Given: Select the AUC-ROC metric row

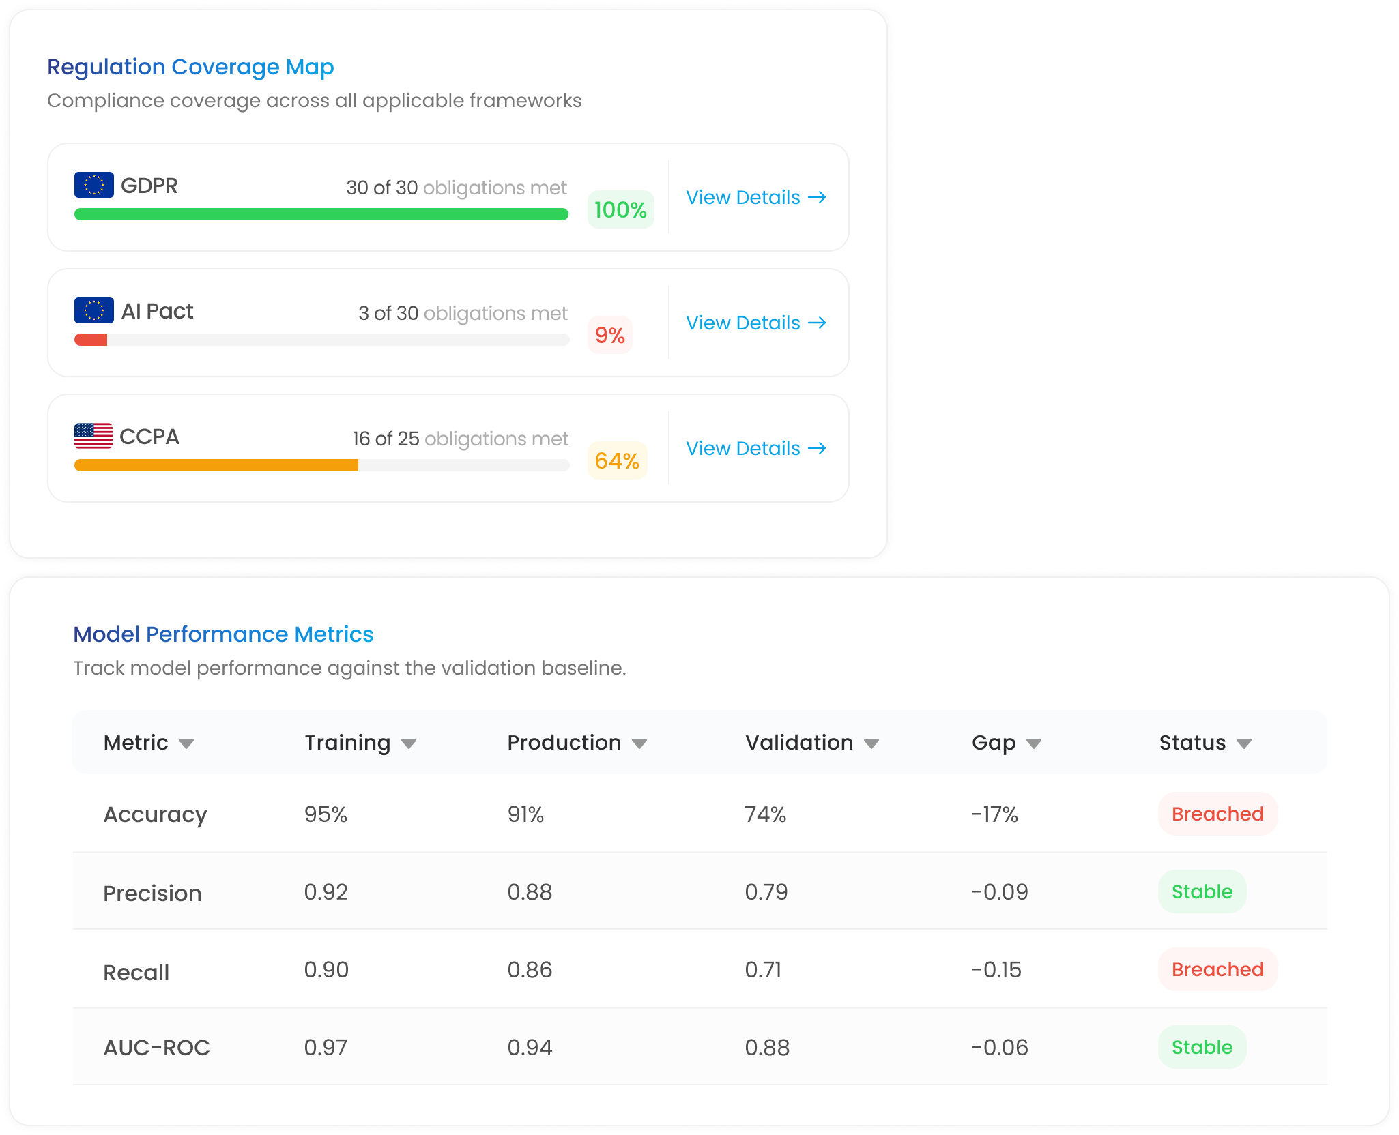Looking at the screenshot, I should click(x=700, y=1047).
